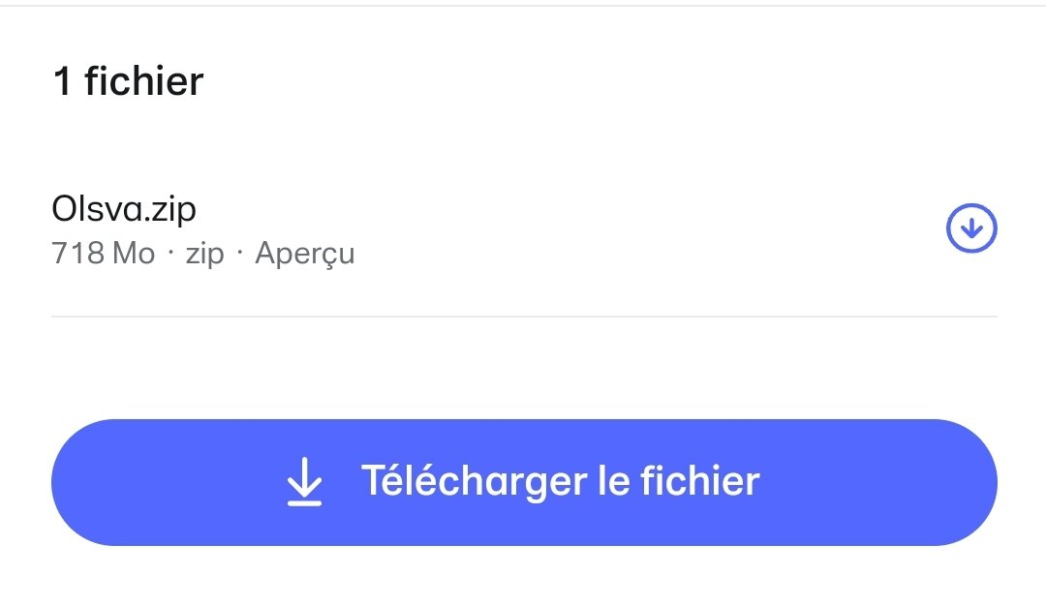1046x606 pixels.
Task: Click the 1 fichier heading
Action: tap(128, 81)
